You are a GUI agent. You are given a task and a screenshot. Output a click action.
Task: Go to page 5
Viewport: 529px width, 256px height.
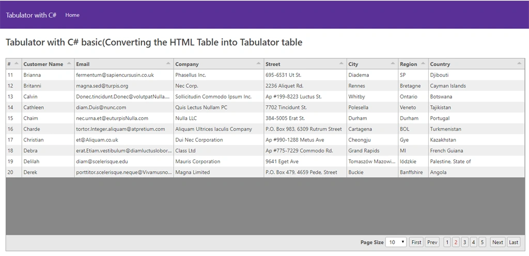coord(482,242)
